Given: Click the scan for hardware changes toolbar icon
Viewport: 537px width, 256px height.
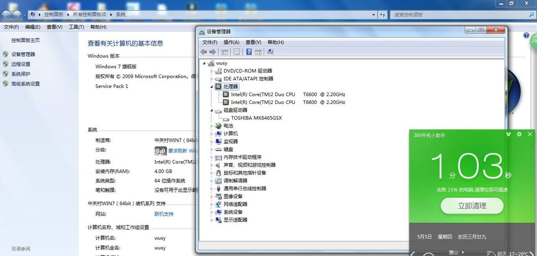Looking at the screenshot, I should pos(271,52).
